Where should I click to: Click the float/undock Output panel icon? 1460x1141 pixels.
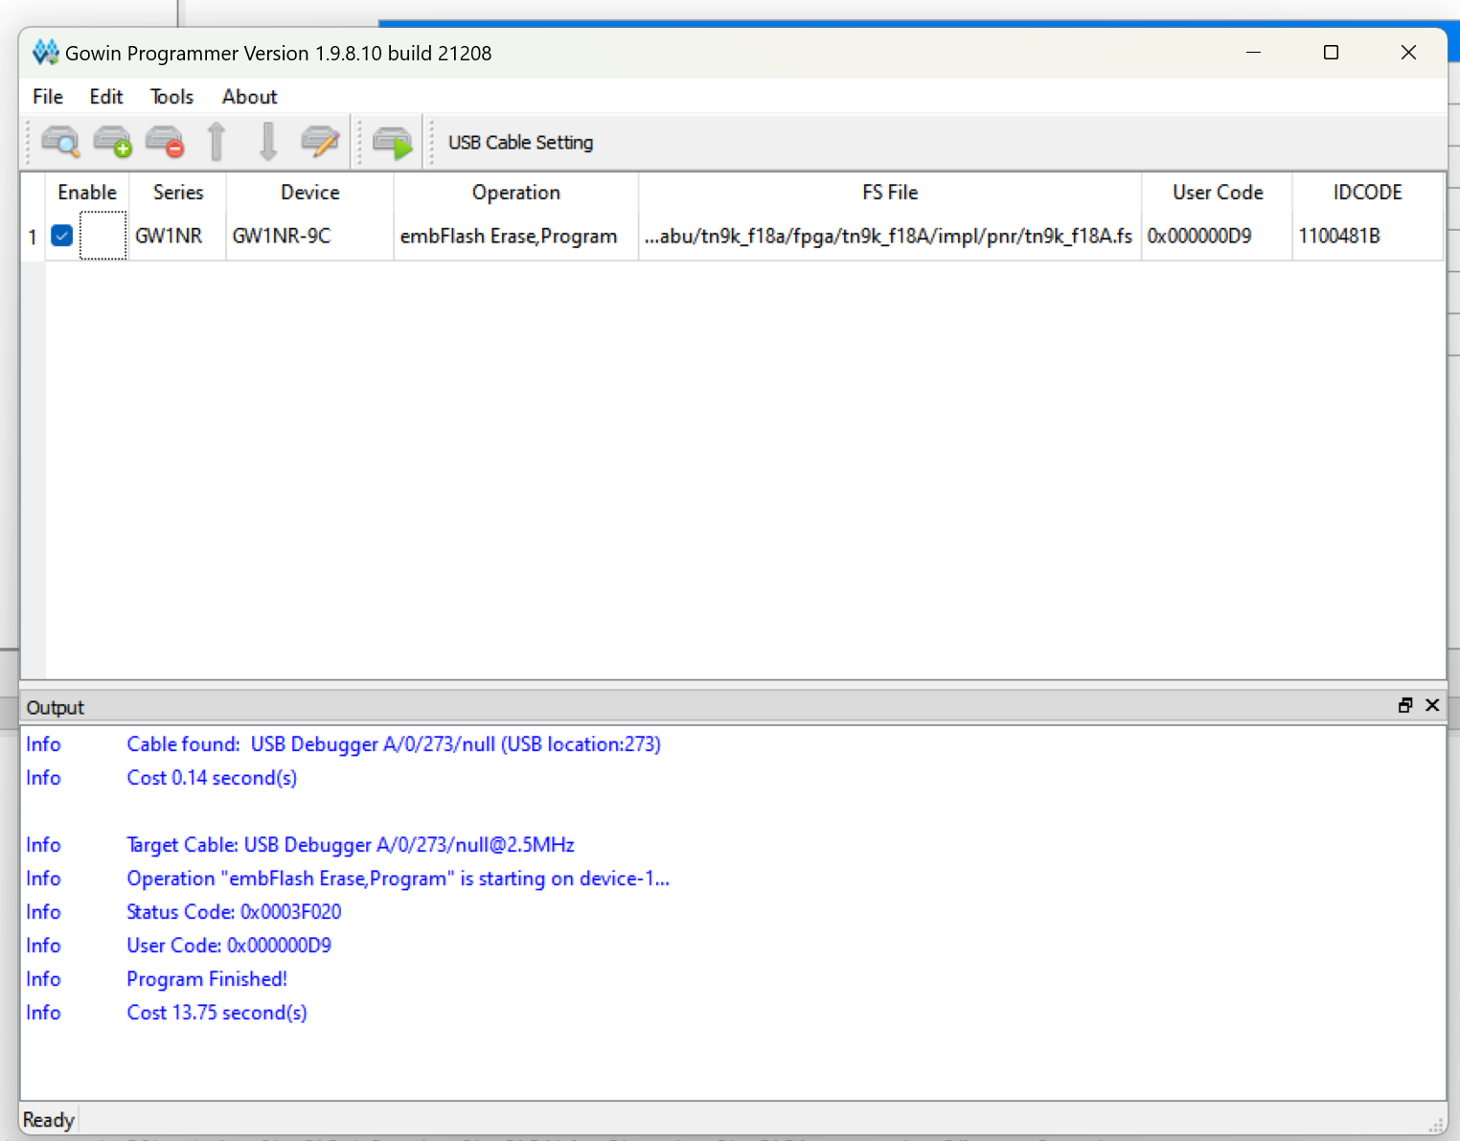tap(1405, 705)
